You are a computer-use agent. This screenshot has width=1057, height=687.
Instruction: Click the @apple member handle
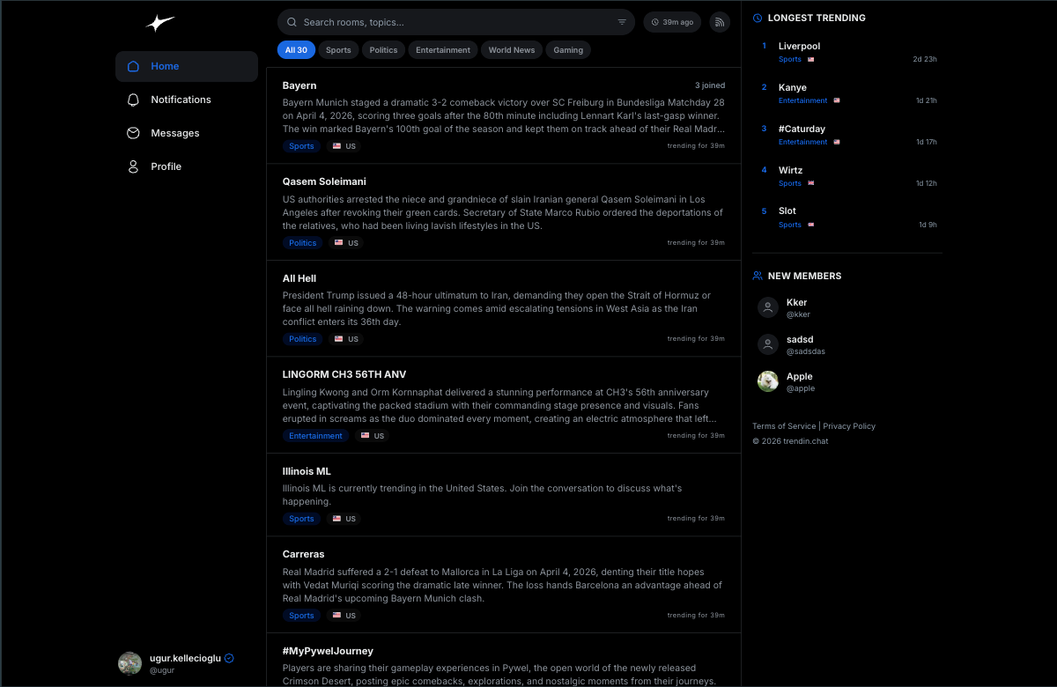(801, 388)
